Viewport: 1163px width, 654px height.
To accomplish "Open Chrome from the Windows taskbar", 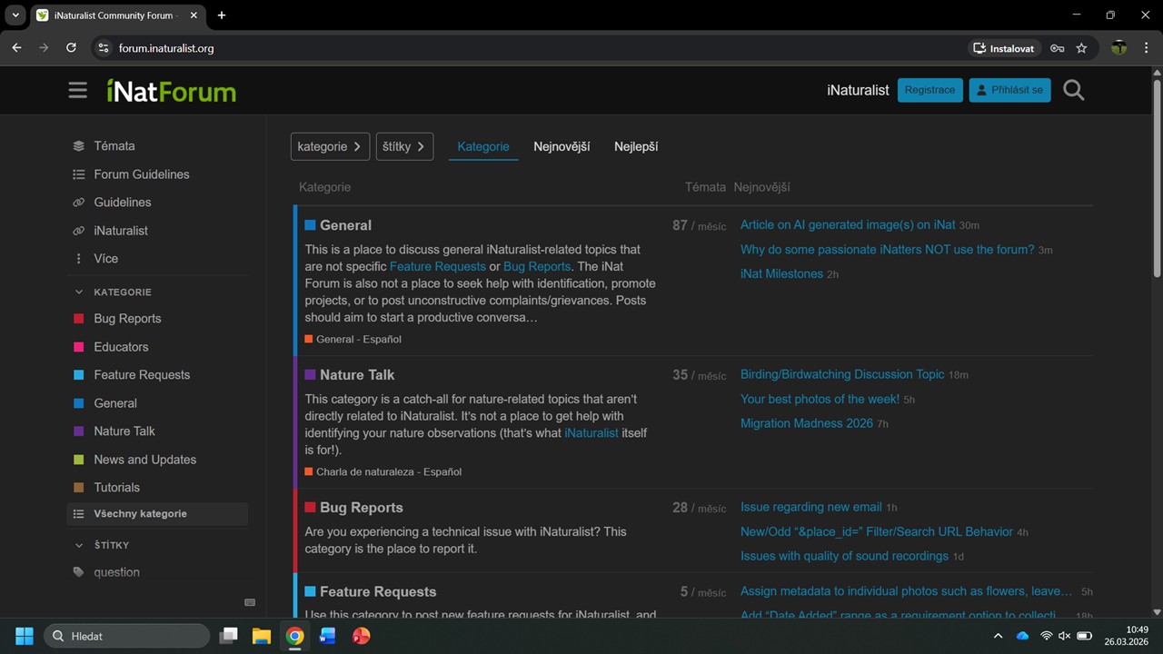I will point(294,636).
